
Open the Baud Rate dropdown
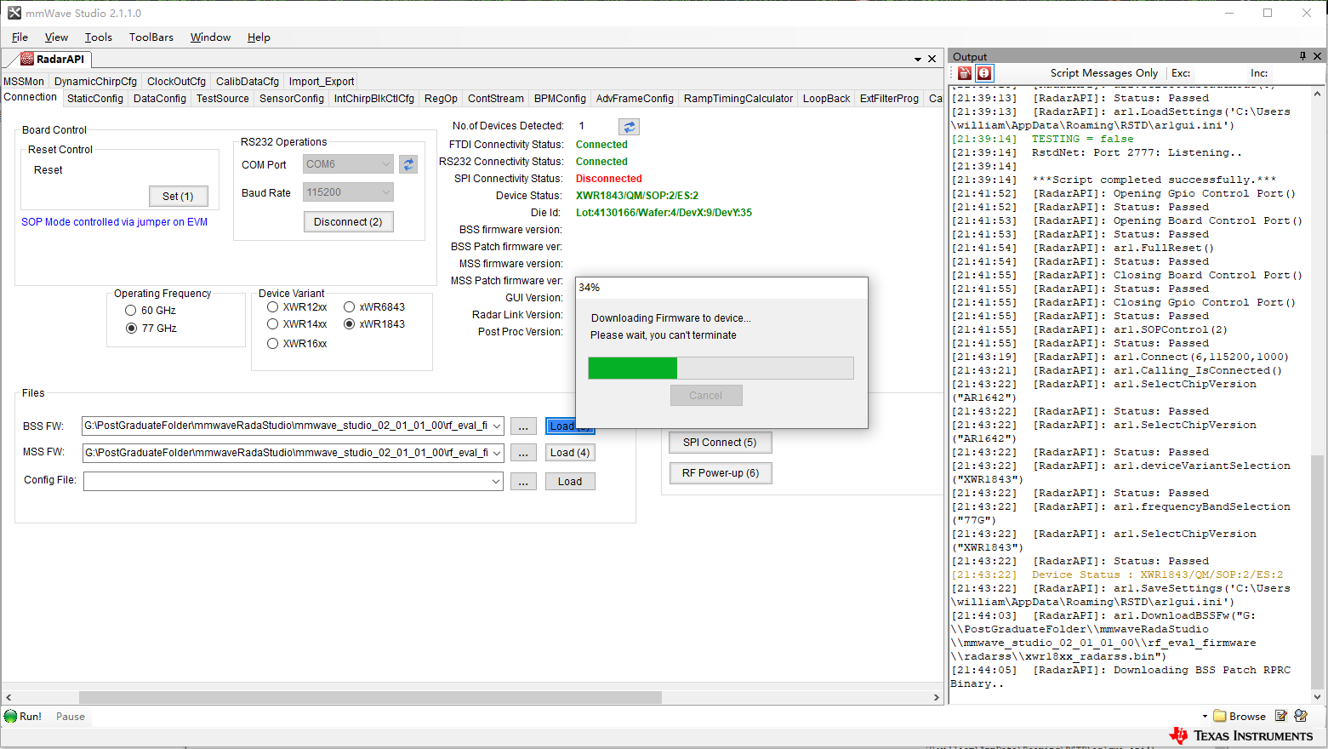[386, 192]
